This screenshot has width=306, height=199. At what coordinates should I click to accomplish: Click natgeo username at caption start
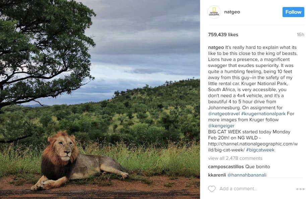pyautogui.click(x=216, y=48)
